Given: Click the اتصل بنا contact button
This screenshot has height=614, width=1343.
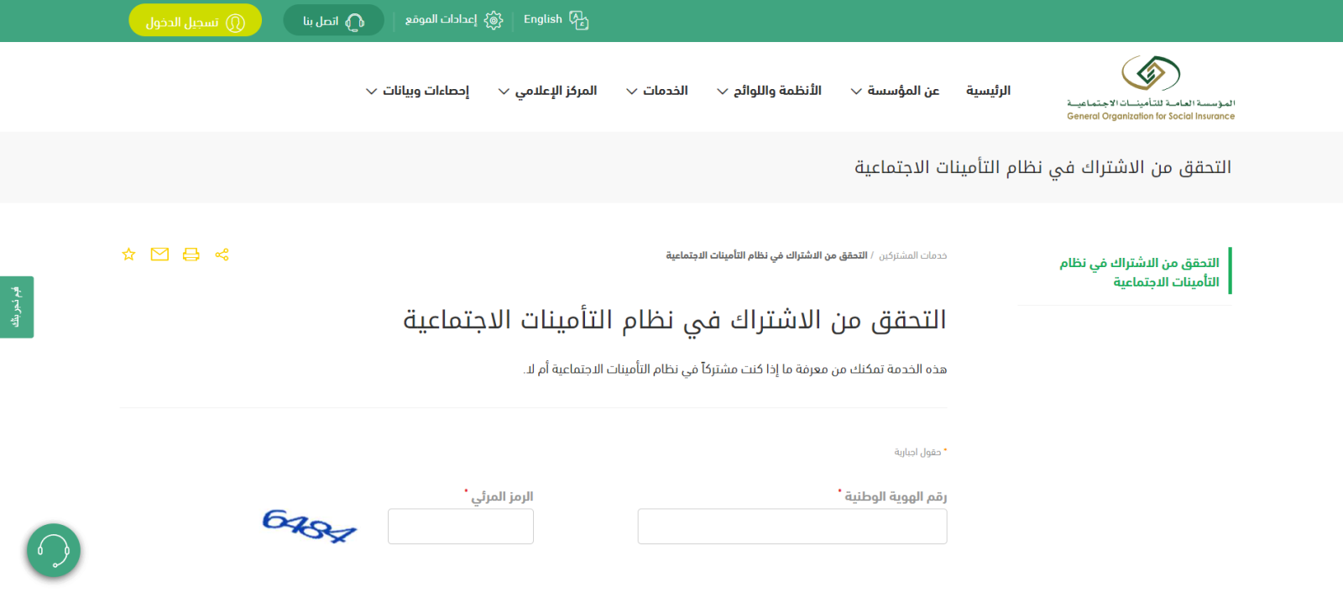Looking at the screenshot, I should click(x=333, y=21).
